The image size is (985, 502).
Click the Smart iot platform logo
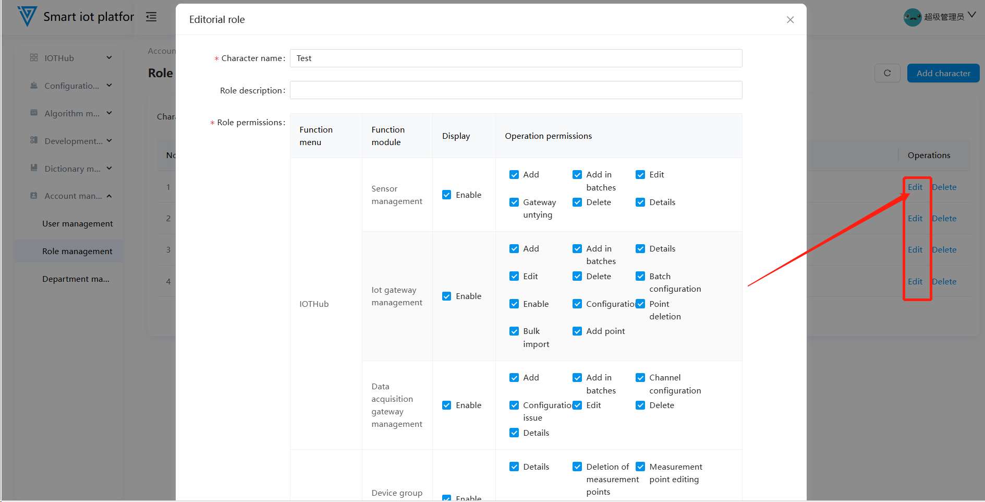[x=27, y=17]
